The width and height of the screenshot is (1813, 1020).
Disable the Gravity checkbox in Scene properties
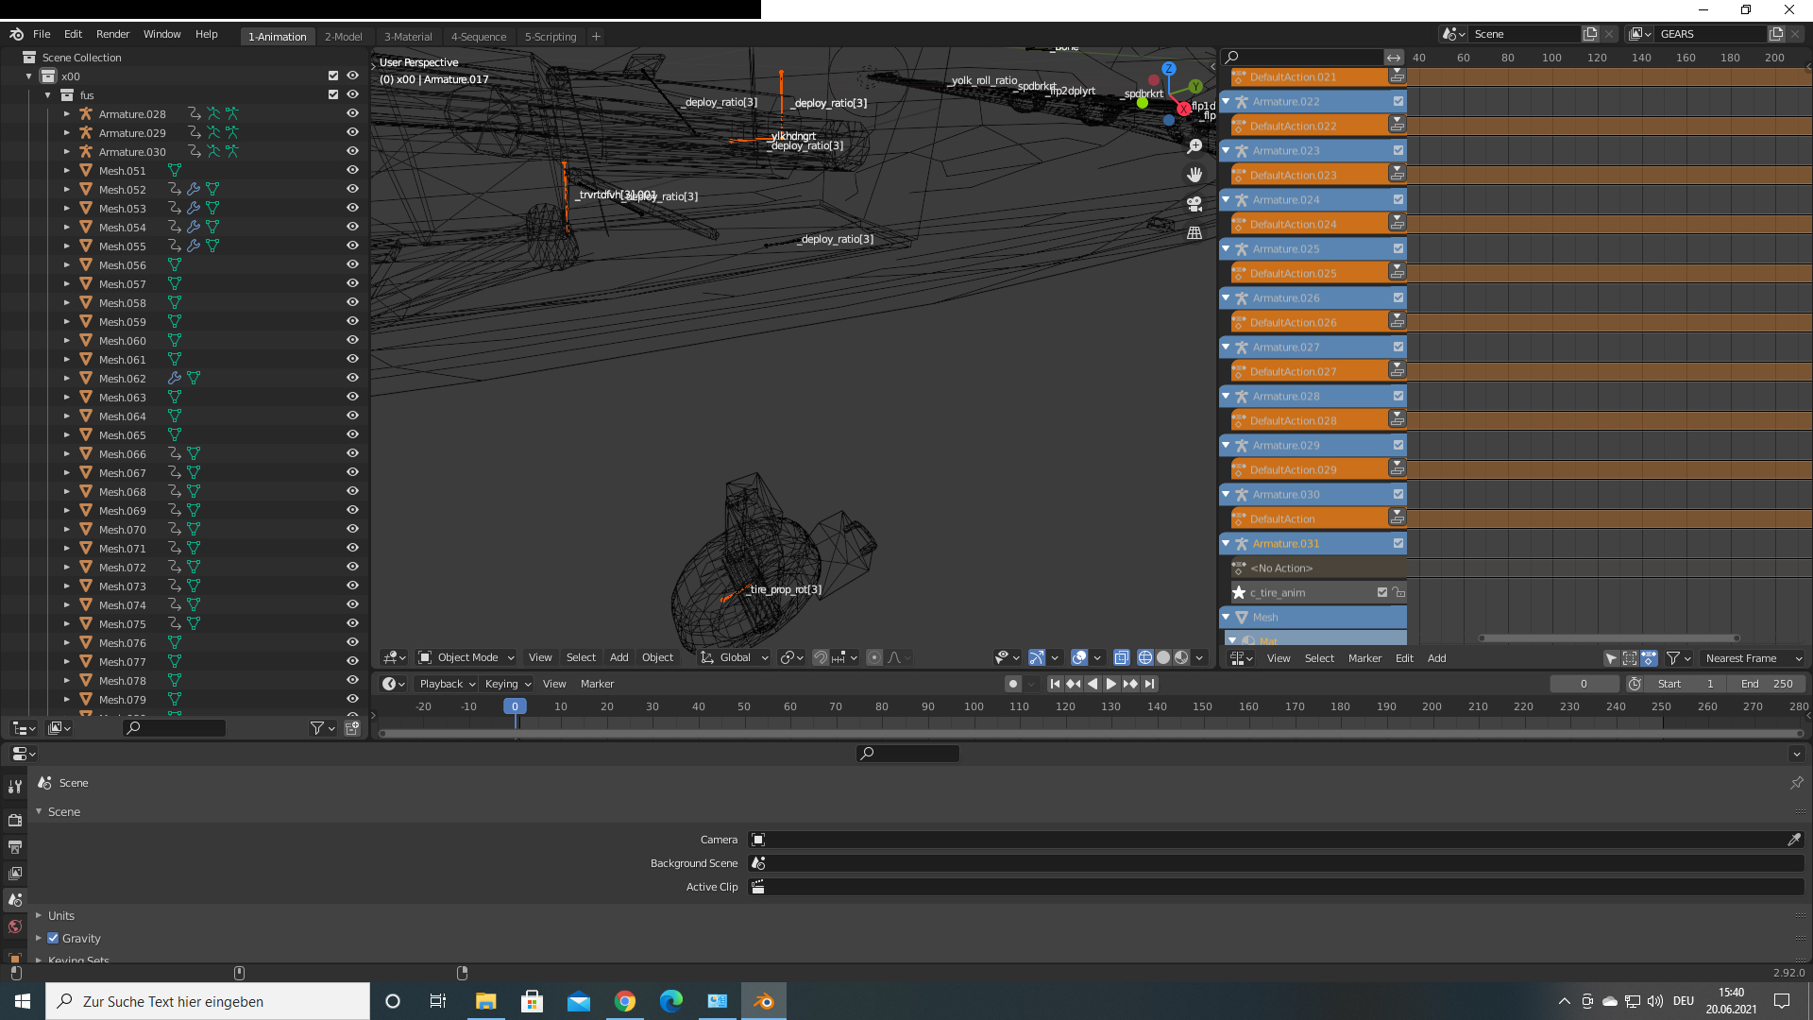coord(54,938)
